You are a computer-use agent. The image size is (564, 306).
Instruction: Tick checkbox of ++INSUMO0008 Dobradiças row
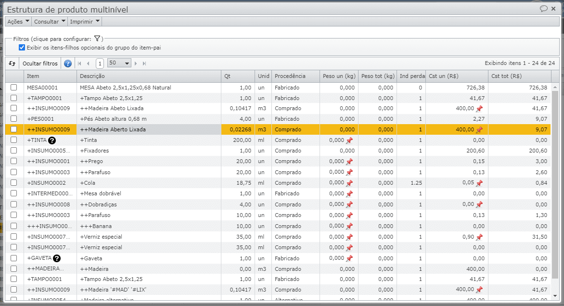tap(13, 204)
